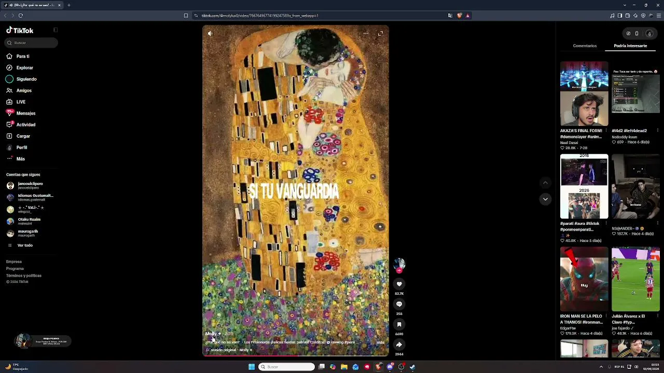Enter fullscreen video mode
Viewport: 664px width, 373px height.
coord(380,33)
